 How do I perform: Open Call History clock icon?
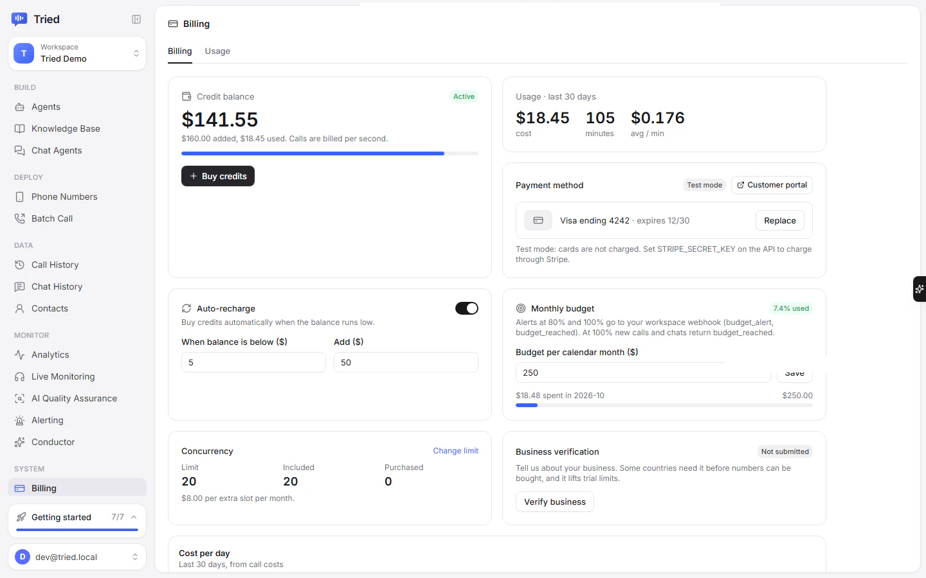(x=20, y=265)
